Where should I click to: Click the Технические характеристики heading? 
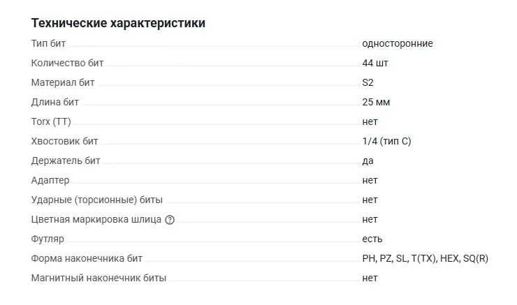(118, 23)
